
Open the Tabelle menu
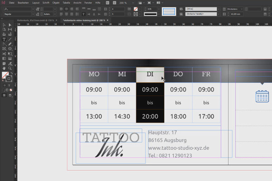point(66,3)
